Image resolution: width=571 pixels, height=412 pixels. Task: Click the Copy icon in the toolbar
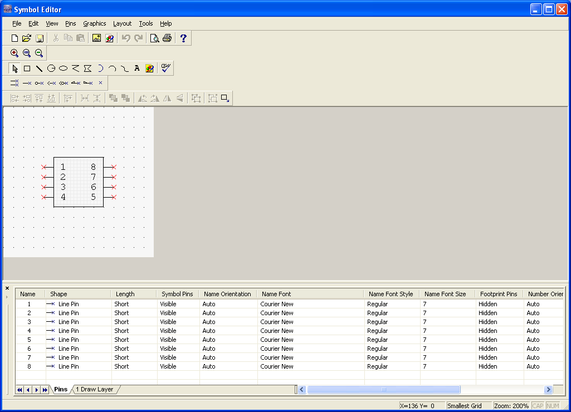(x=68, y=38)
